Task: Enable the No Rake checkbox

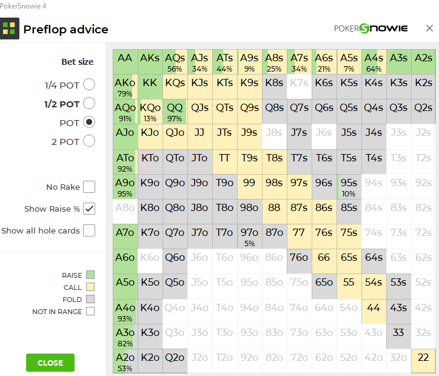Action: point(89,187)
